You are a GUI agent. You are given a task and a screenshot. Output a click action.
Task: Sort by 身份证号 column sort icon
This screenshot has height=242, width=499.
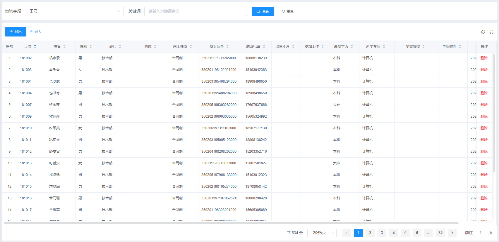[x=227, y=46]
